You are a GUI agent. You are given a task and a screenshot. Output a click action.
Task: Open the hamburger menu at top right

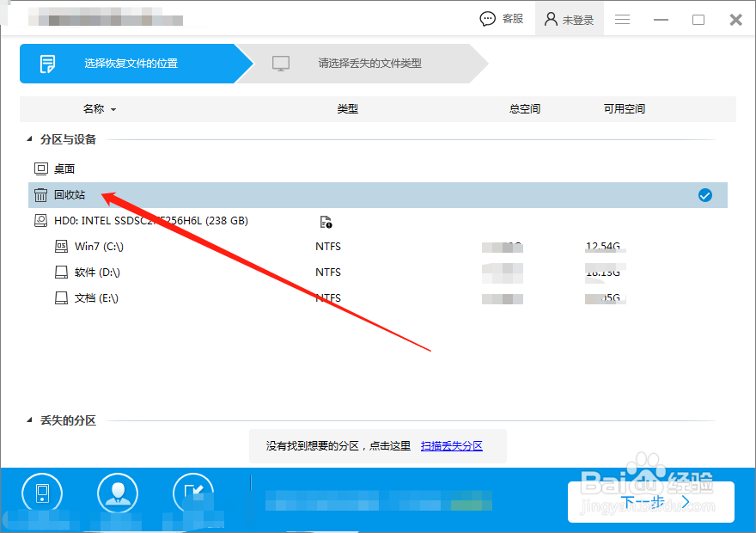(622, 18)
